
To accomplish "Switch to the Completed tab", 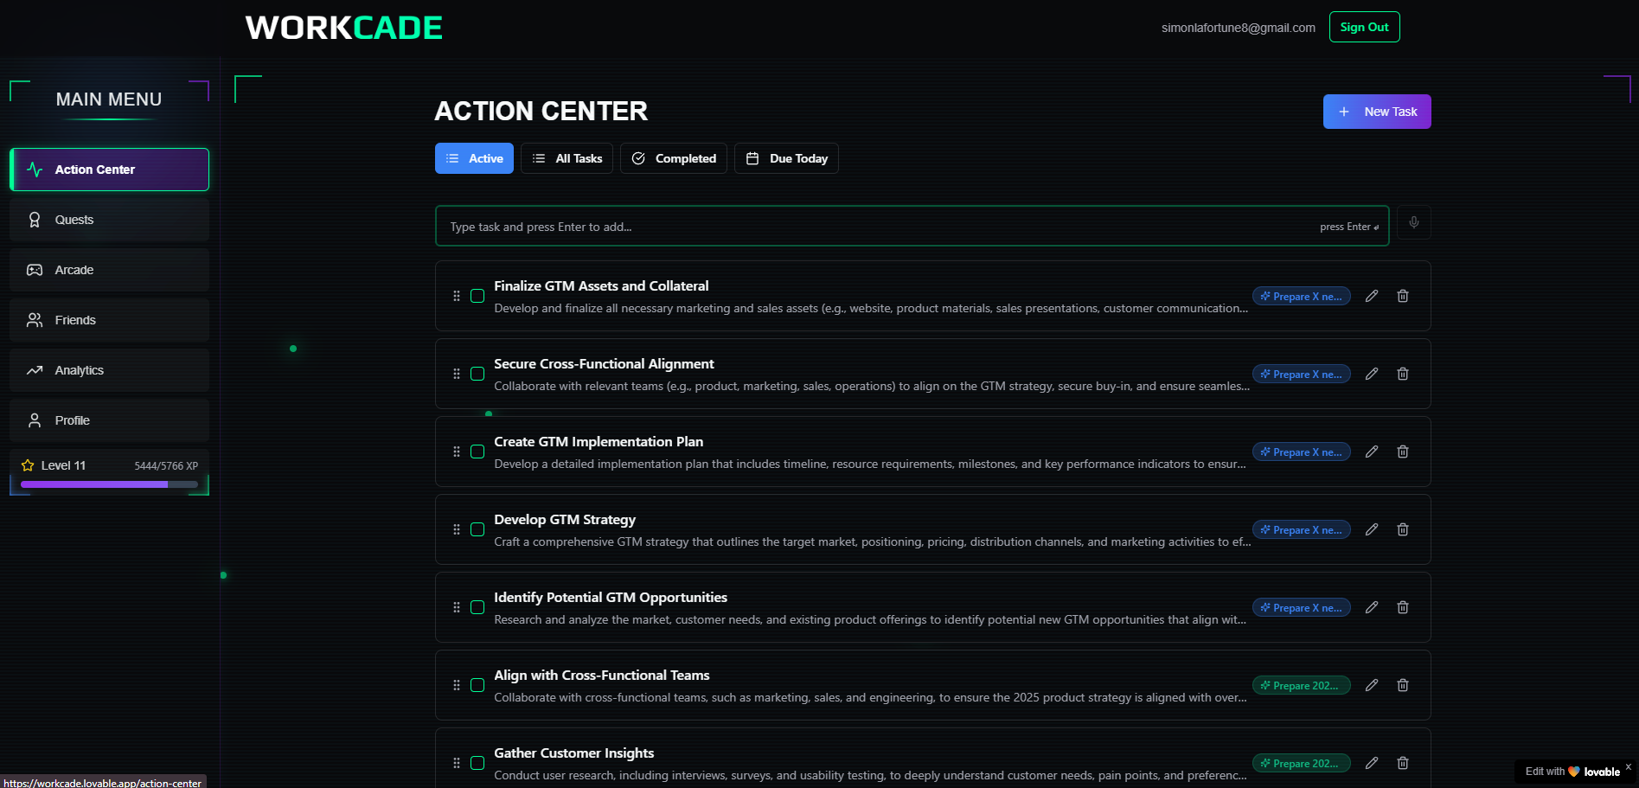I will [x=673, y=158].
